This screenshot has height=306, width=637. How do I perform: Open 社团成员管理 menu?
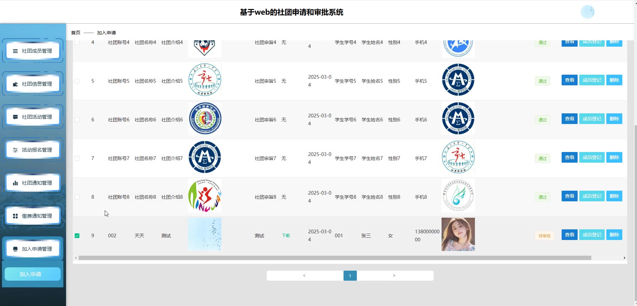[x=33, y=51]
